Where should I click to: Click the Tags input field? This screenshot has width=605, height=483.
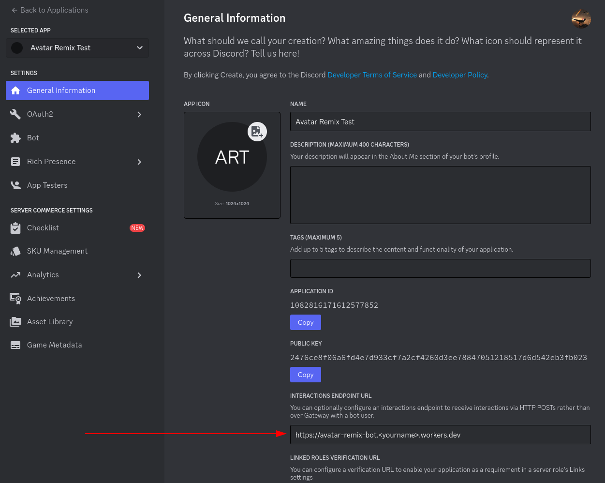(441, 268)
